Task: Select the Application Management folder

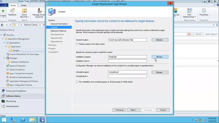Action: (18, 39)
